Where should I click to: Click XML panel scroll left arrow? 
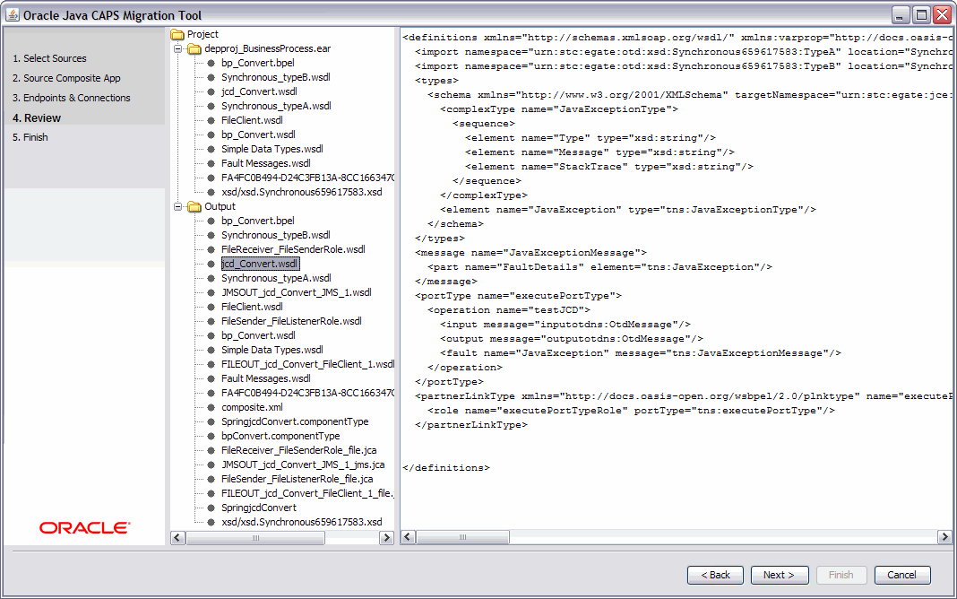[x=408, y=537]
